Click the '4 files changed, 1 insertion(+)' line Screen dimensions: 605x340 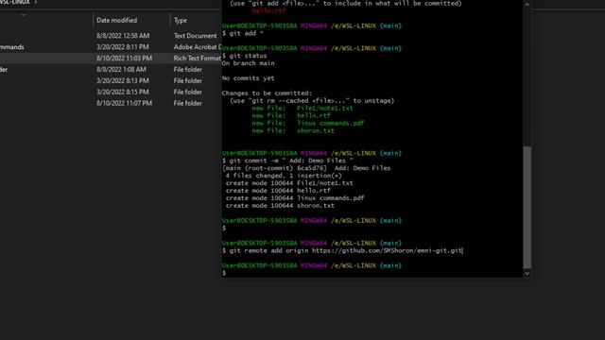[284, 176]
